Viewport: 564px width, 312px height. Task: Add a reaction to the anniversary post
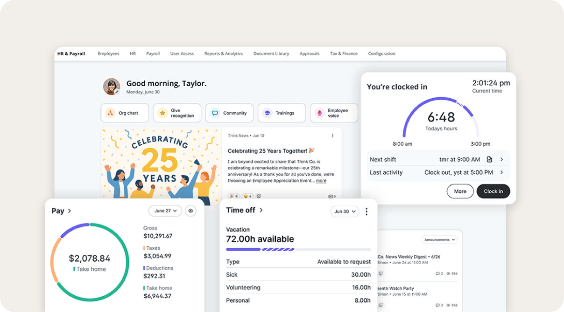coord(259,196)
